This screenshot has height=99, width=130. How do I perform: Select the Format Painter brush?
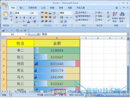[x=11, y=20]
